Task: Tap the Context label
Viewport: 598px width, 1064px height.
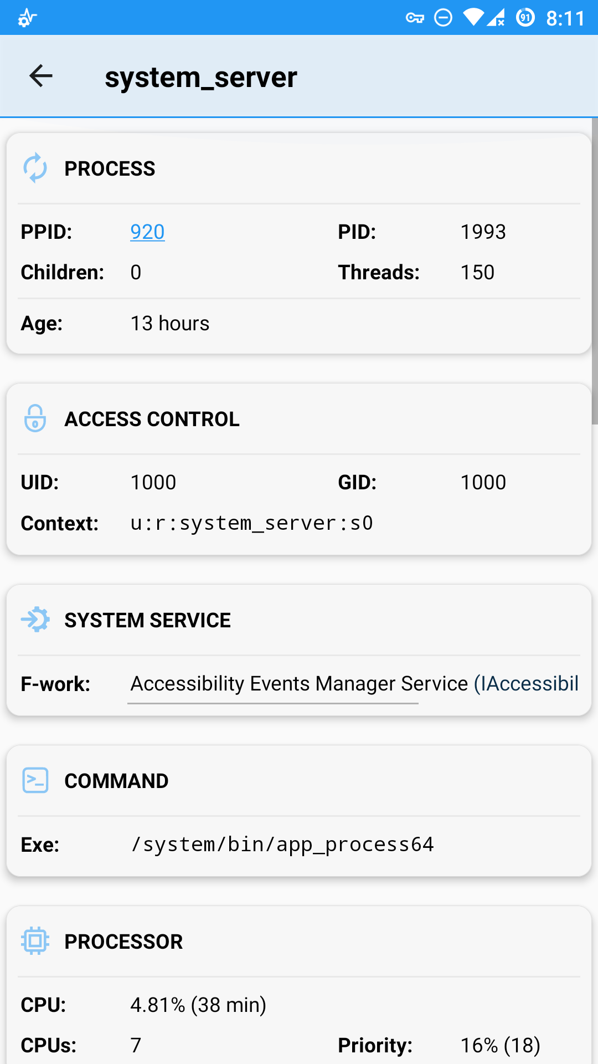Action: coord(60,523)
